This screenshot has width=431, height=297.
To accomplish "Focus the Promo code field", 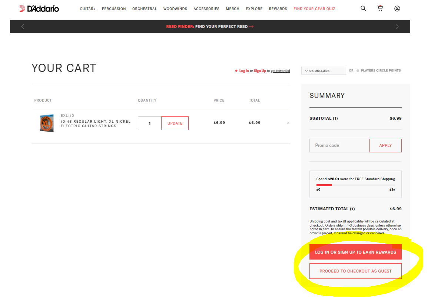I will coord(339,145).
